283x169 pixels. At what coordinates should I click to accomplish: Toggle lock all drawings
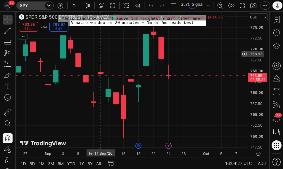coord(8,160)
